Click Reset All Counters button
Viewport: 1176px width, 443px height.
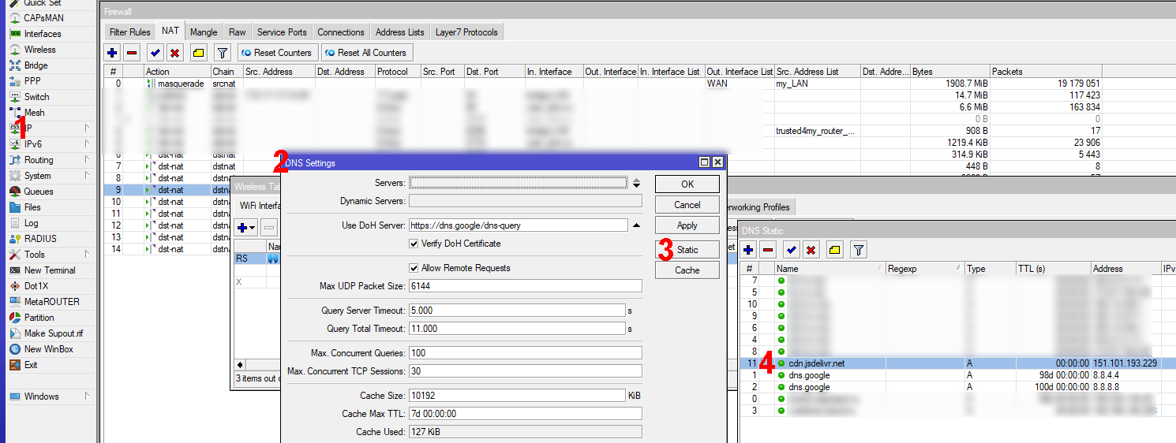[x=366, y=53]
